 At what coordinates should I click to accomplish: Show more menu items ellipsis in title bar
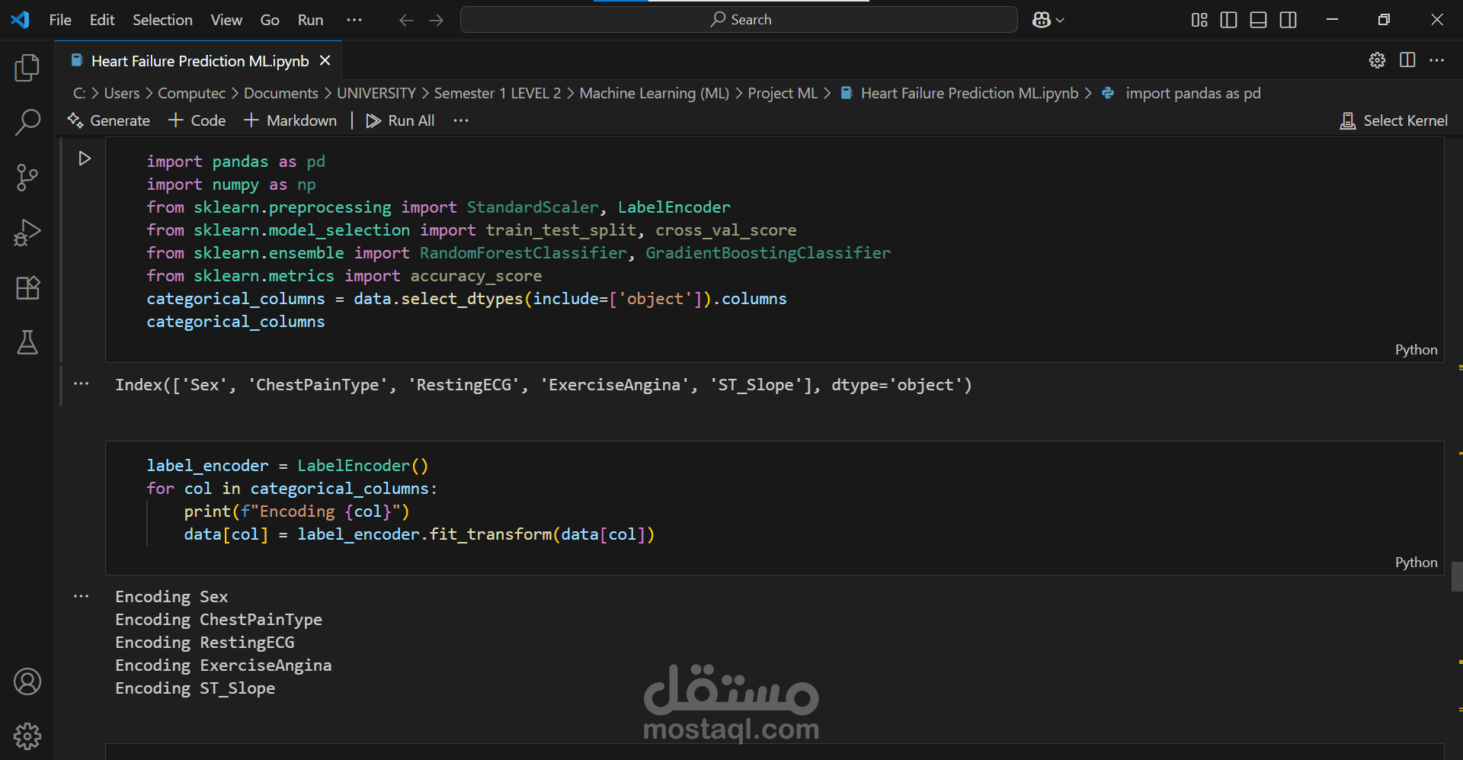click(354, 20)
